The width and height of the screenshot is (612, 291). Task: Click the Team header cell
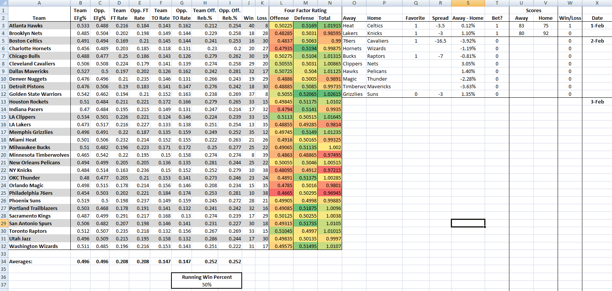[39, 18]
